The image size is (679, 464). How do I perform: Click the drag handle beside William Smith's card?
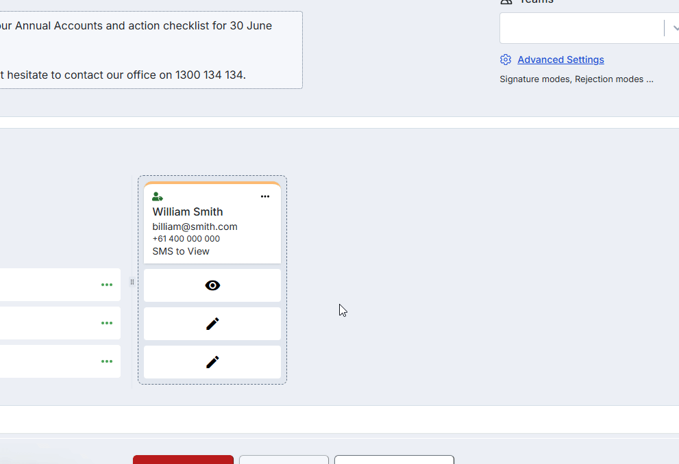click(132, 281)
